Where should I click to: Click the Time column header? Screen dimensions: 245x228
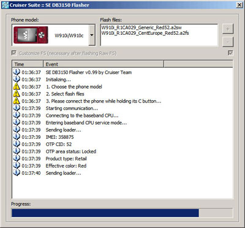coord(28,64)
